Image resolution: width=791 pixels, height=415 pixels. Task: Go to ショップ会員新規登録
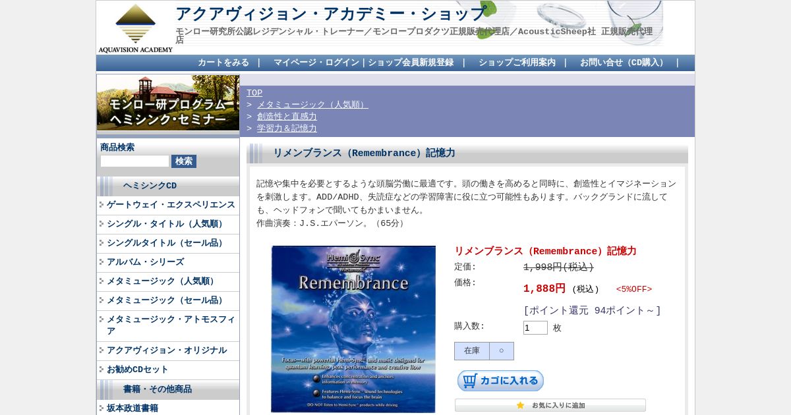pyautogui.click(x=411, y=63)
